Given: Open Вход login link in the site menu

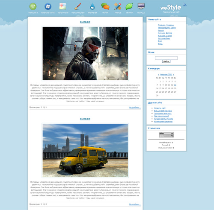Looking at the screenshot, I should click(160, 44).
